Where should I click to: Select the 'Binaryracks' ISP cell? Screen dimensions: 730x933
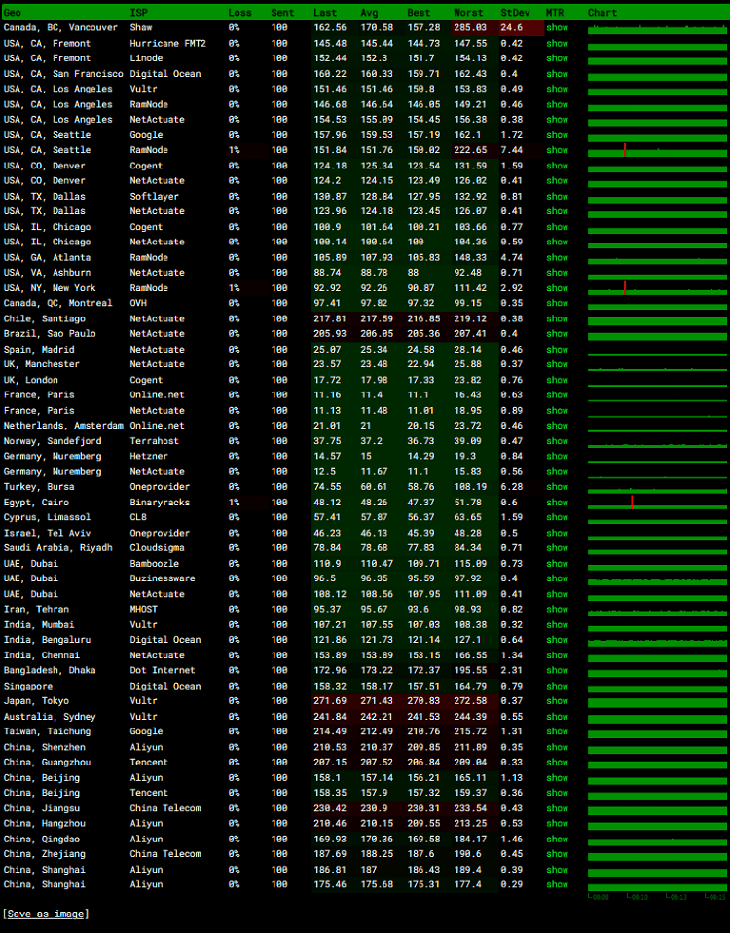coord(160,503)
